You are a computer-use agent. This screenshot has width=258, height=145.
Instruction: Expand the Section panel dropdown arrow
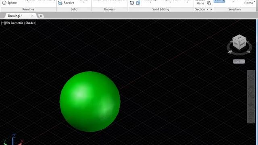[x=208, y=9]
